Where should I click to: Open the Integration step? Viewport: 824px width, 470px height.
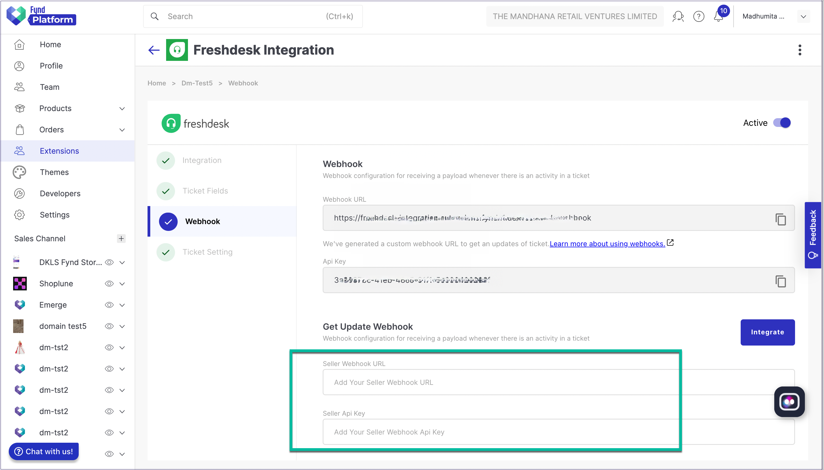(x=222, y=160)
